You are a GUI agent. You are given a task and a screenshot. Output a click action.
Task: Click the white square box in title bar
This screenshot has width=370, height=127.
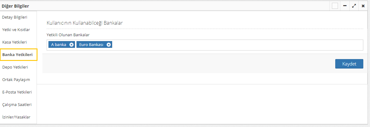(335, 6)
